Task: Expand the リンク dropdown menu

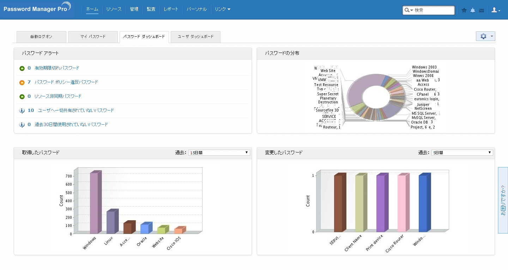Action: point(223,9)
